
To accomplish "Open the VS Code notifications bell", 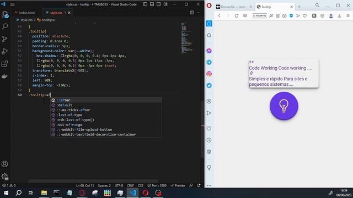I will [x=199, y=185].
